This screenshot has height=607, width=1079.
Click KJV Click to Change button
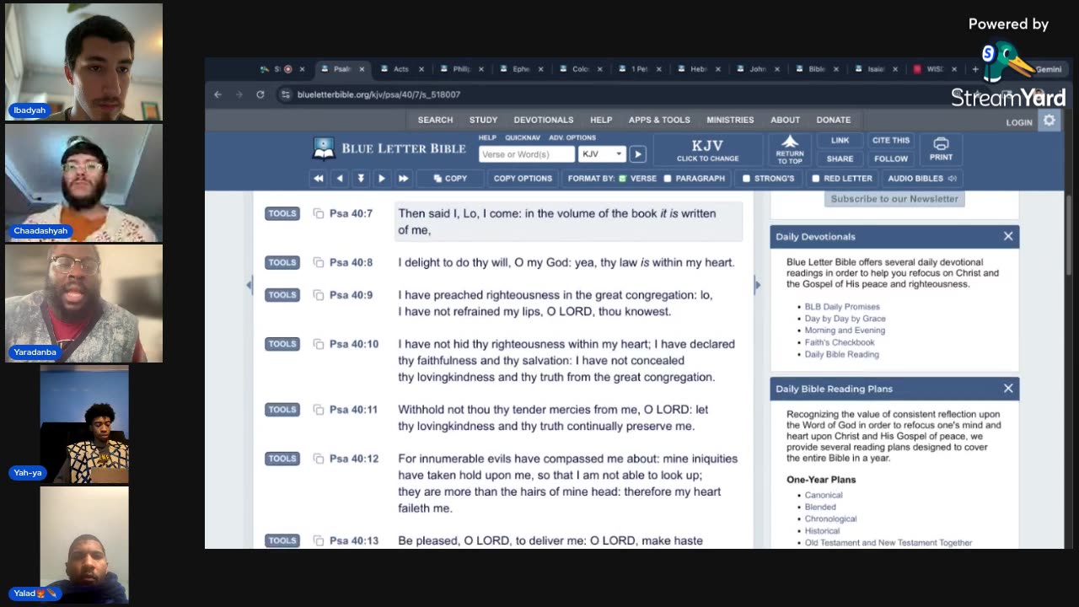click(707, 150)
